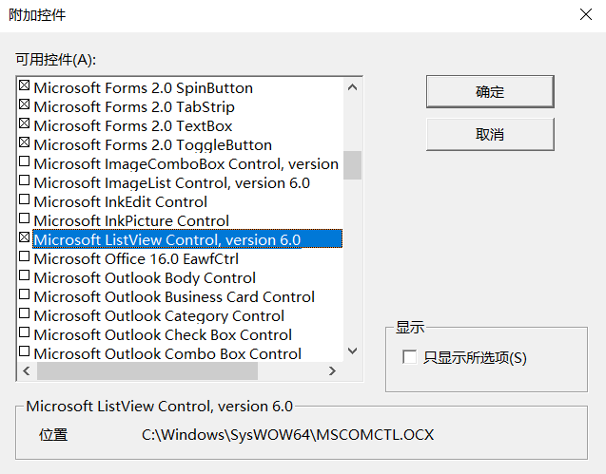
Task: Click the 确定 button
Action: pyautogui.click(x=490, y=92)
